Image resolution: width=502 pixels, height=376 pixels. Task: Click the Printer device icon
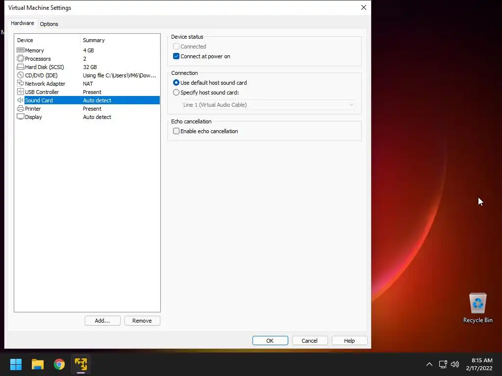point(21,108)
